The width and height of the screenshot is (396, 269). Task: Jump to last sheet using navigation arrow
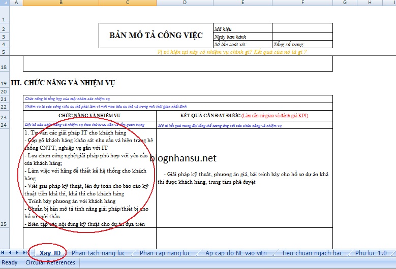pyautogui.click(x=25, y=252)
